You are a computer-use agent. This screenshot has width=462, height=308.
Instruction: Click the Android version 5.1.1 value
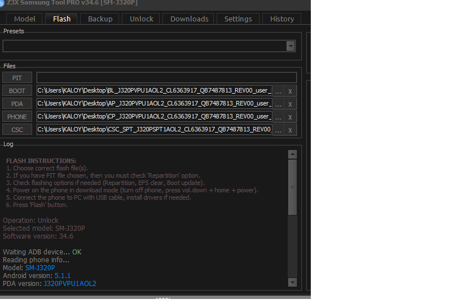63,276
